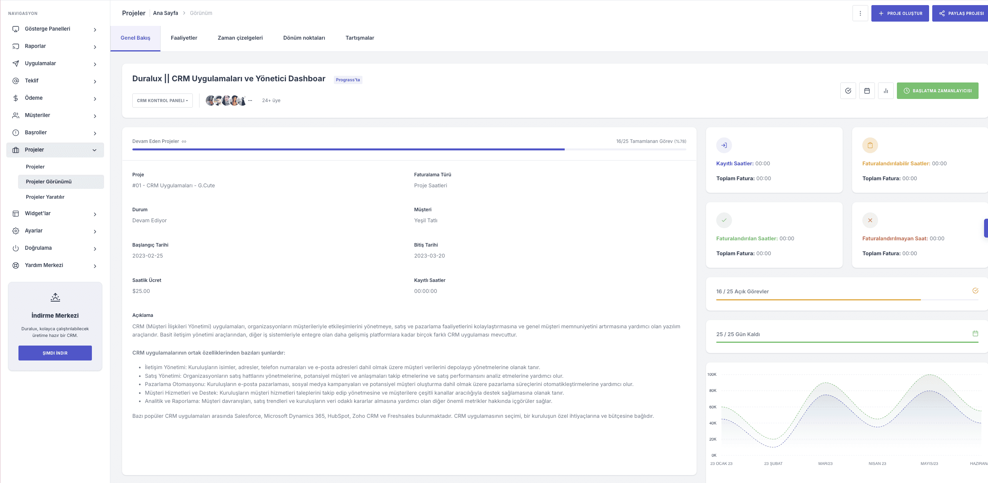Click the Faturalandırılmayan Saat red X icon

(x=870, y=220)
